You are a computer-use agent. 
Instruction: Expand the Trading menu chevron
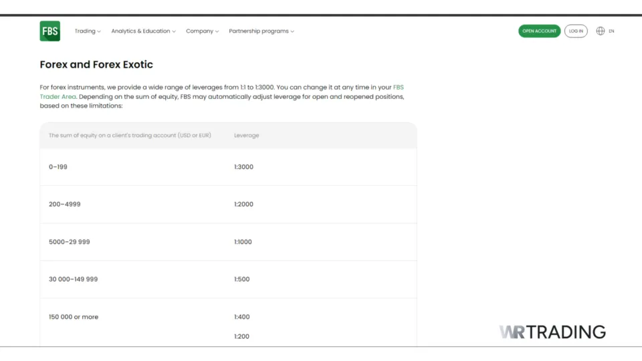tap(99, 31)
